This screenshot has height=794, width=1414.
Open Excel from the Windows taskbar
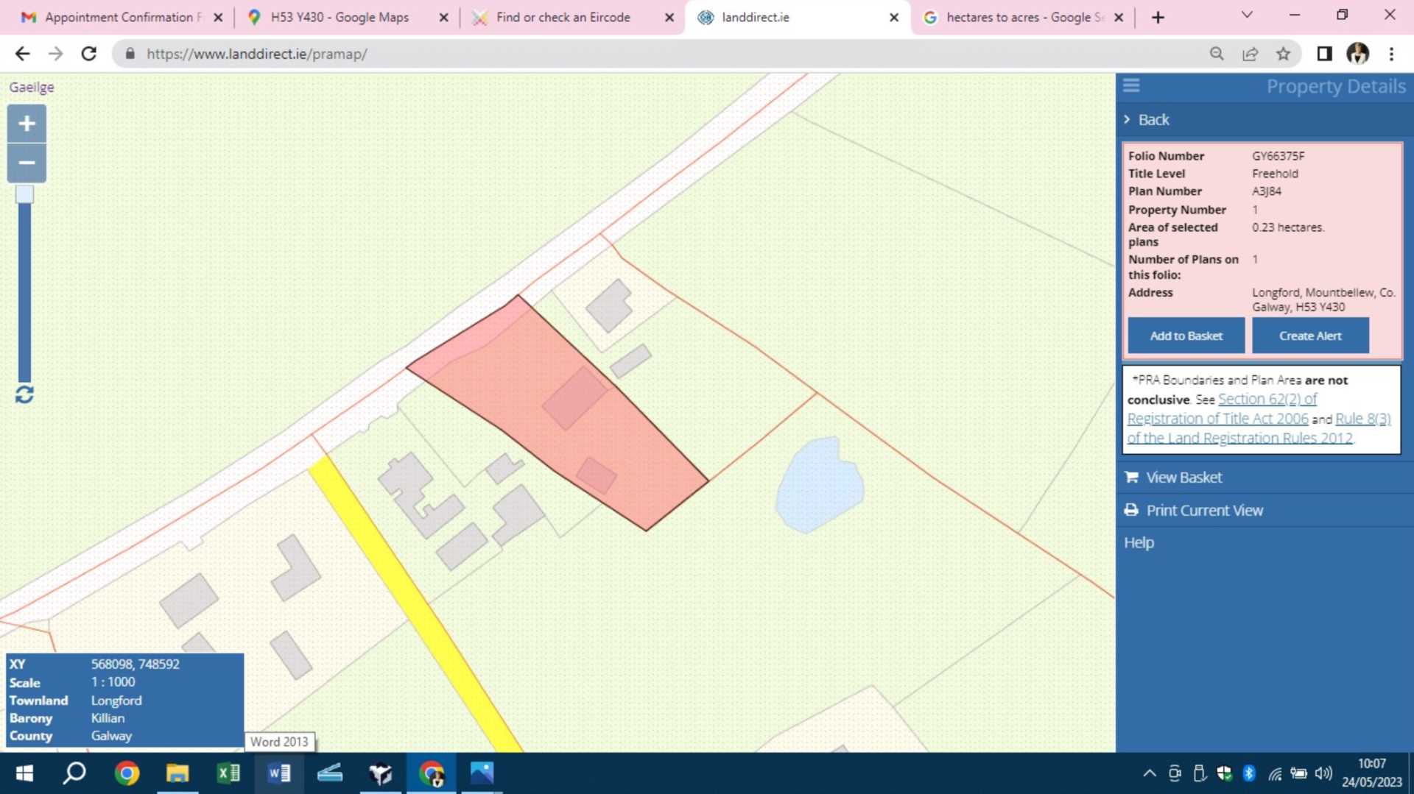pos(228,773)
